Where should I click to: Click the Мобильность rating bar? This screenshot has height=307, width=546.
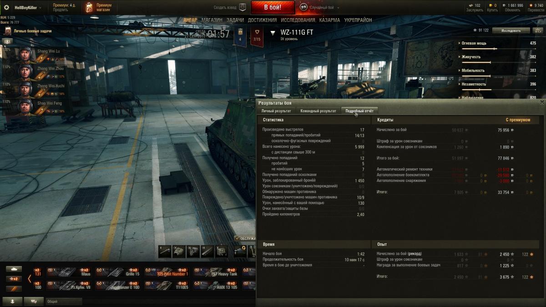(498, 76)
